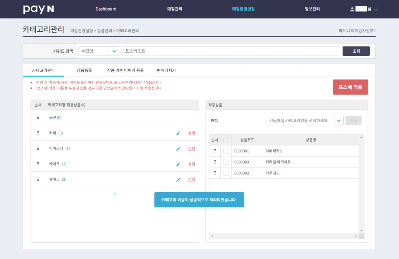Click the pay N logo
This screenshot has height=259, width=399.
pyautogui.click(x=38, y=9)
